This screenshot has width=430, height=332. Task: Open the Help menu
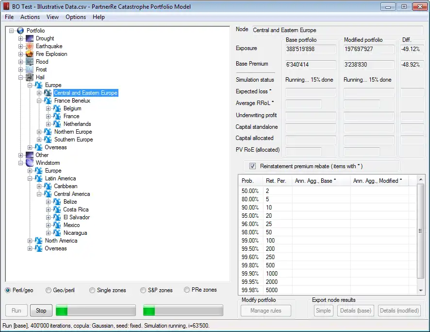pyautogui.click(x=99, y=17)
